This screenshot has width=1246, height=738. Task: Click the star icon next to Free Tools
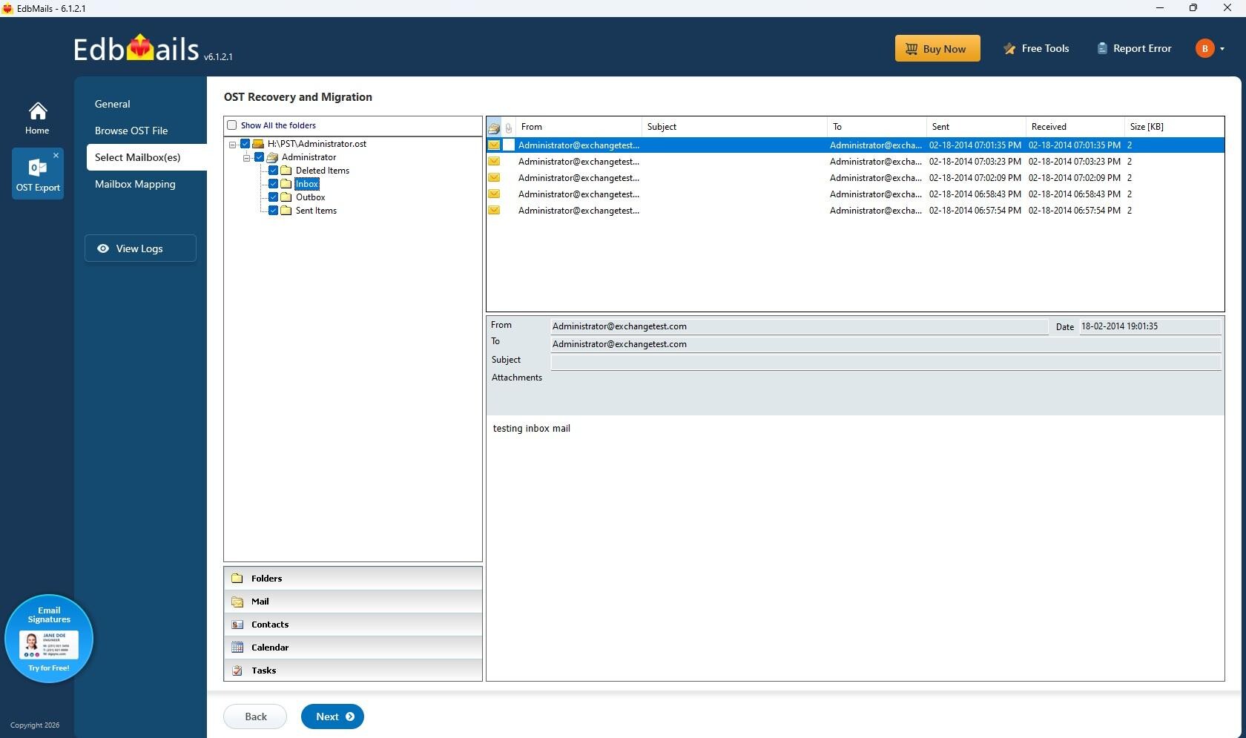[1009, 49]
